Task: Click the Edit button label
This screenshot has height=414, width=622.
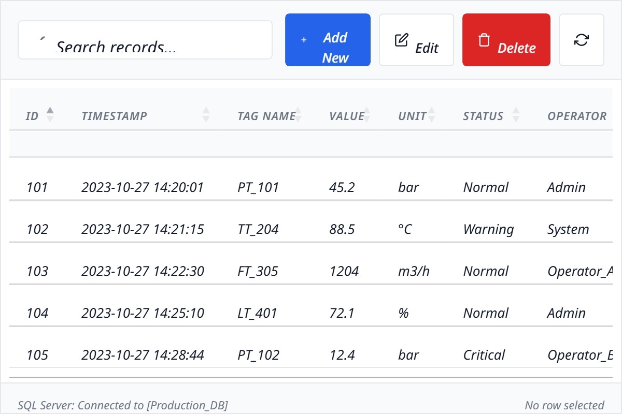Action: (x=427, y=48)
